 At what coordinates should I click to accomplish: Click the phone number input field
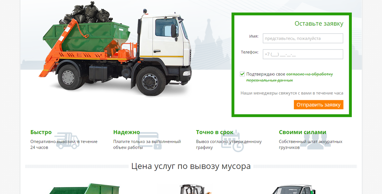tap(303, 54)
